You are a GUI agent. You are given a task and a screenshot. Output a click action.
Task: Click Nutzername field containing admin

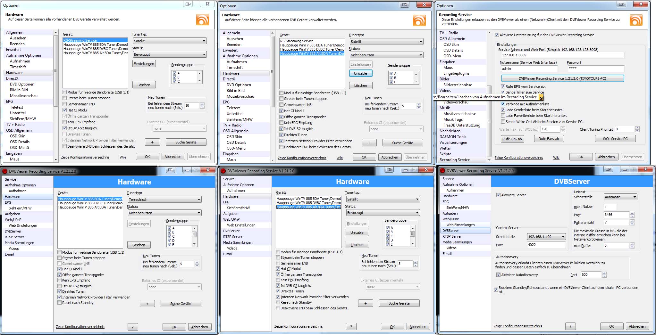click(529, 69)
